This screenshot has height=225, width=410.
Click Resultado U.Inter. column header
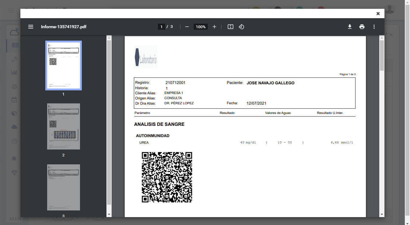click(x=330, y=113)
